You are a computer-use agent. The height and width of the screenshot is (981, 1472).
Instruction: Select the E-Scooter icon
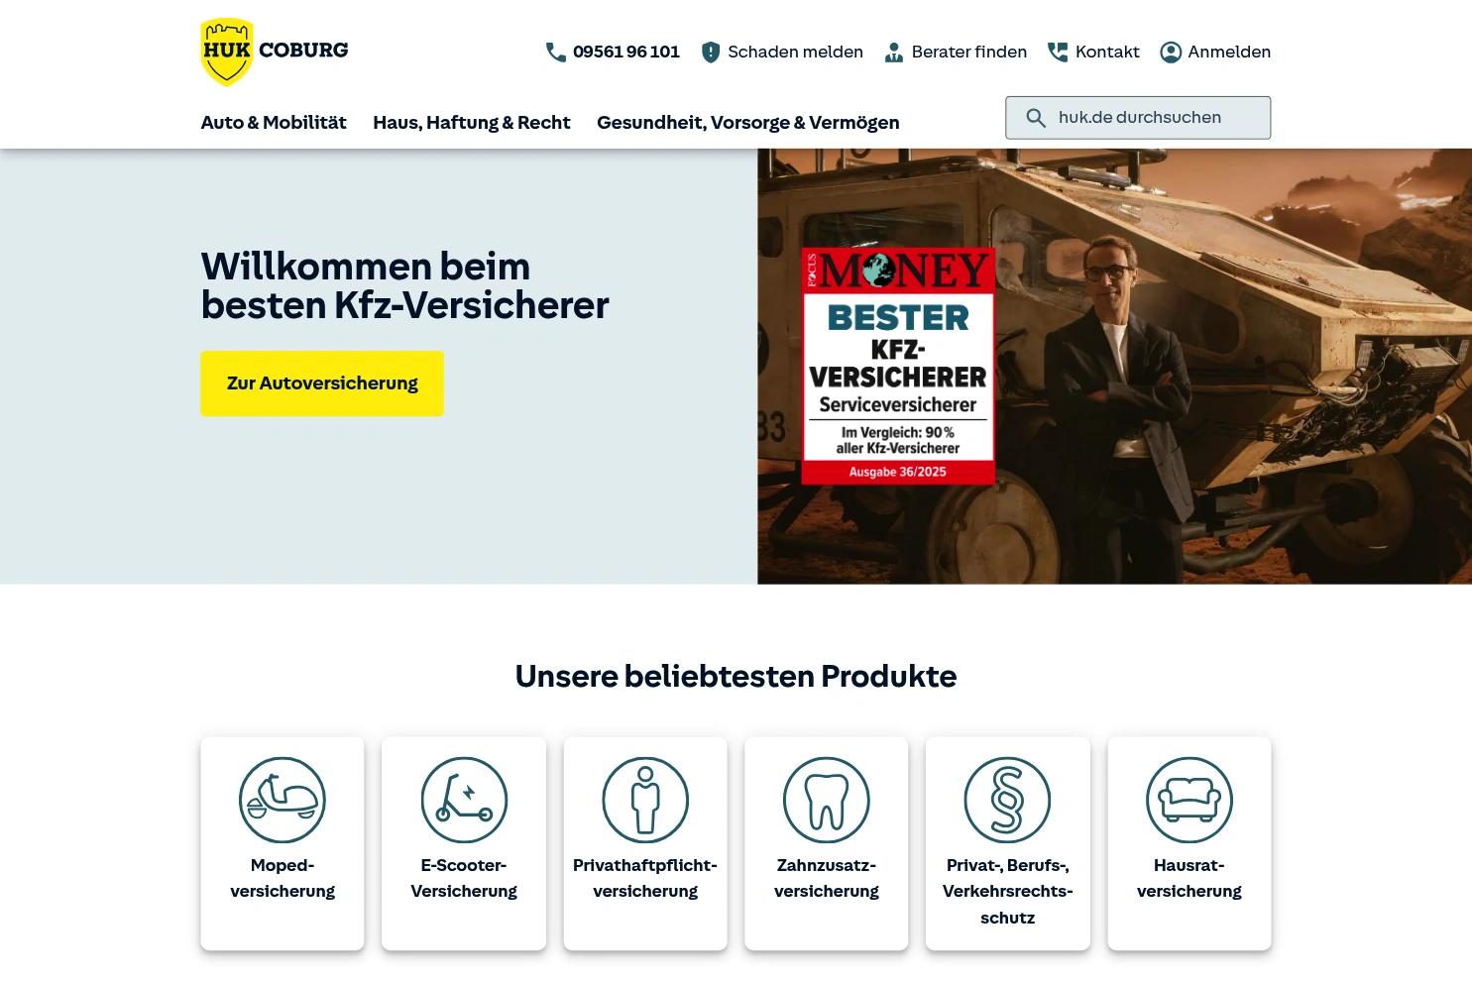point(464,800)
